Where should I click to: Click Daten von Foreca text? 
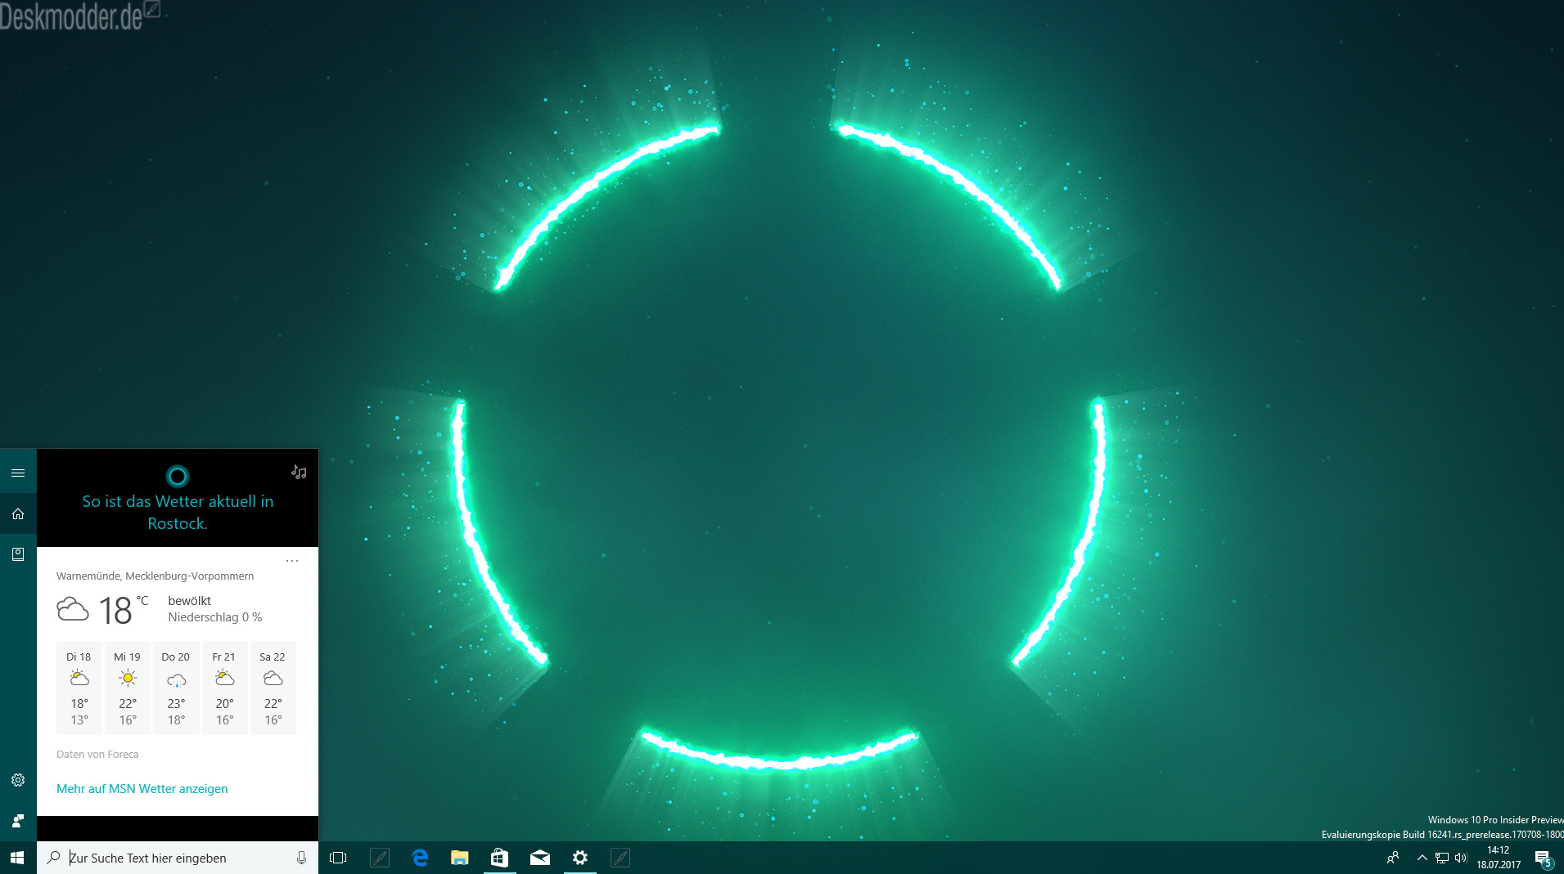(97, 755)
